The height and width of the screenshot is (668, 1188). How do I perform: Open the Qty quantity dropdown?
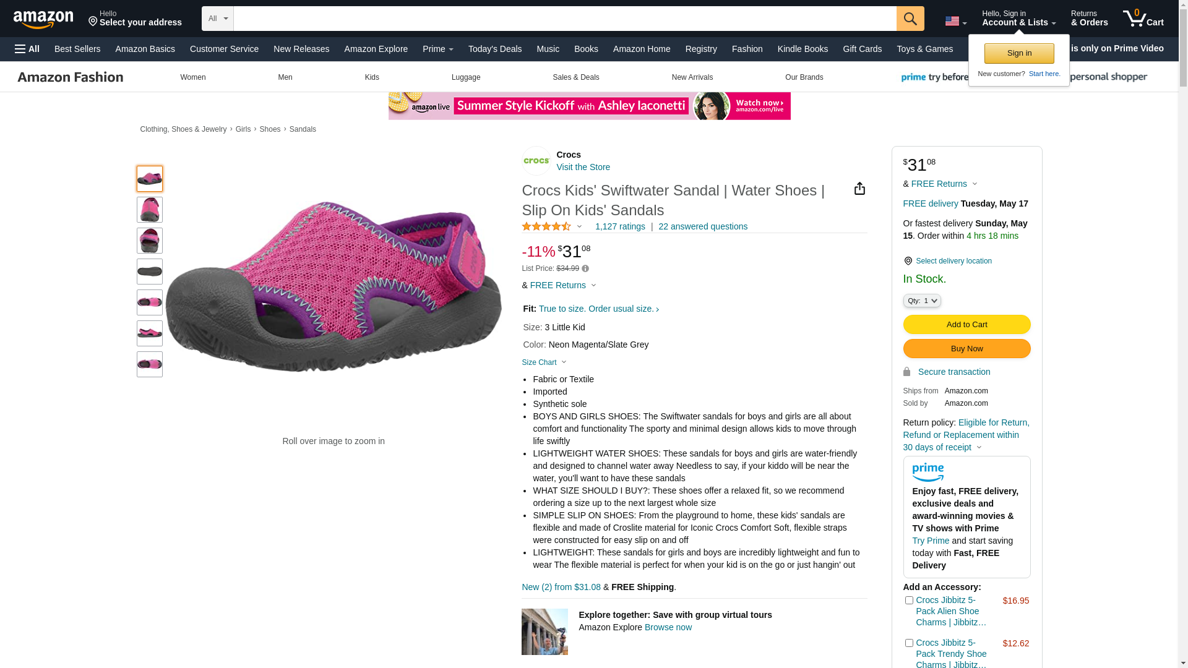tap(922, 301)
